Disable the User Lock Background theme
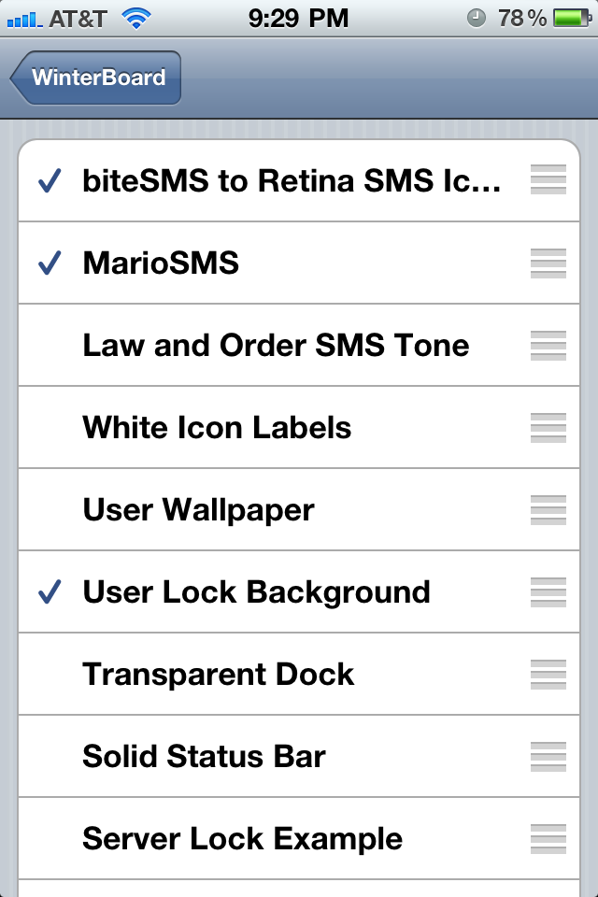The width and height of the screenshot is (598, 897). click(299, 591)
